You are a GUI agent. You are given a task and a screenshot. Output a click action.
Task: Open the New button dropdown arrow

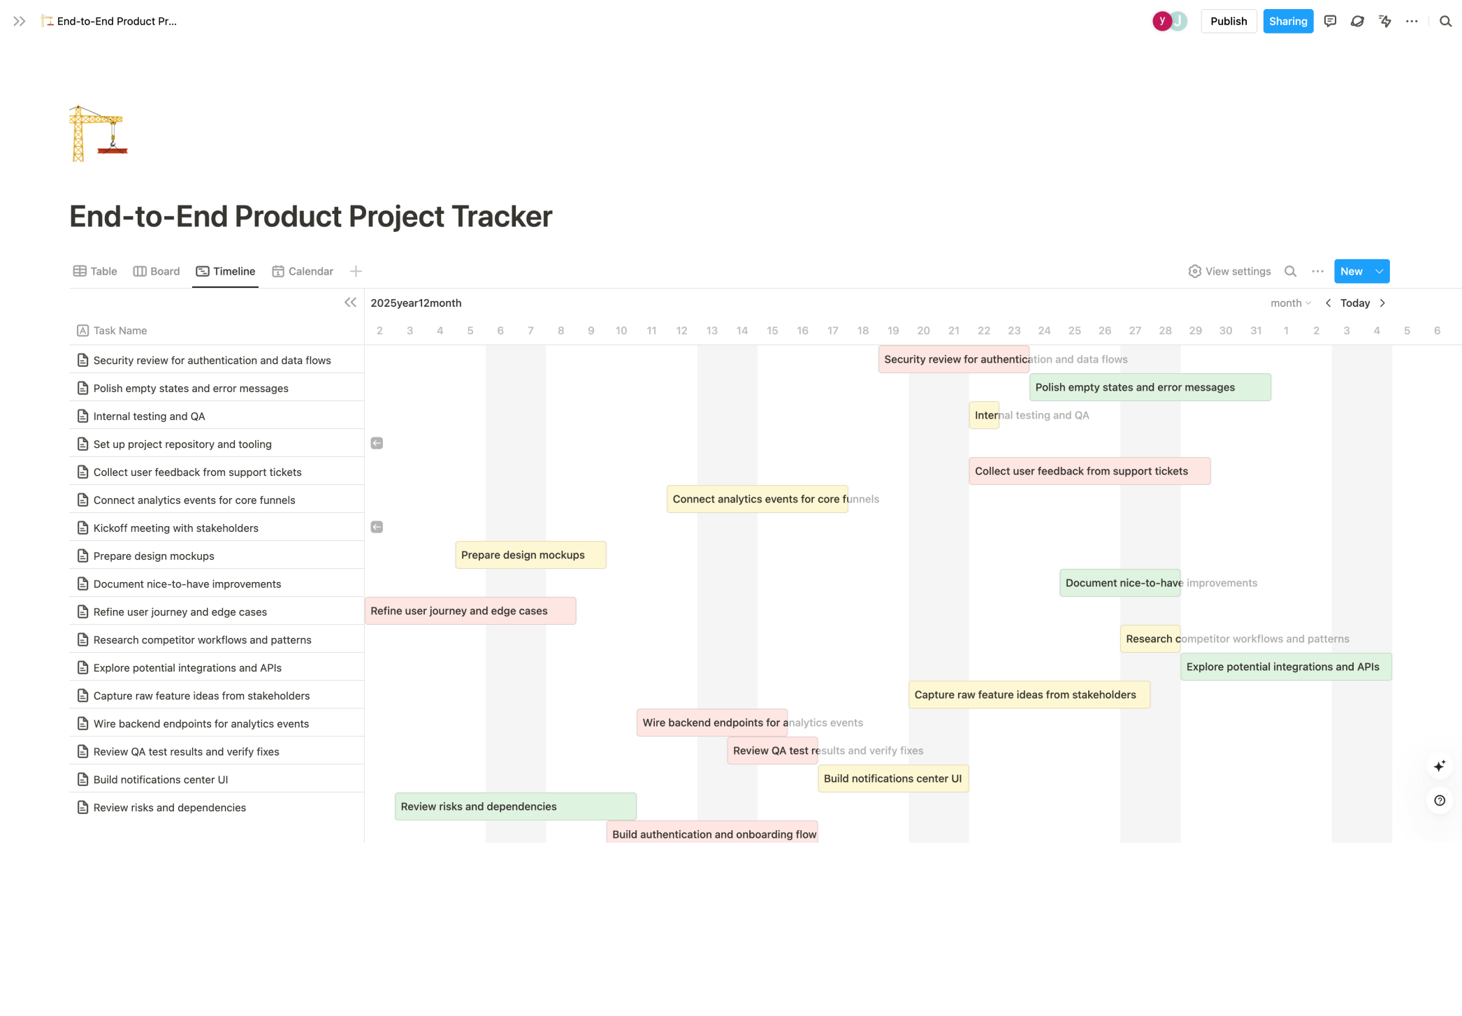click(x=1380, y=271)
